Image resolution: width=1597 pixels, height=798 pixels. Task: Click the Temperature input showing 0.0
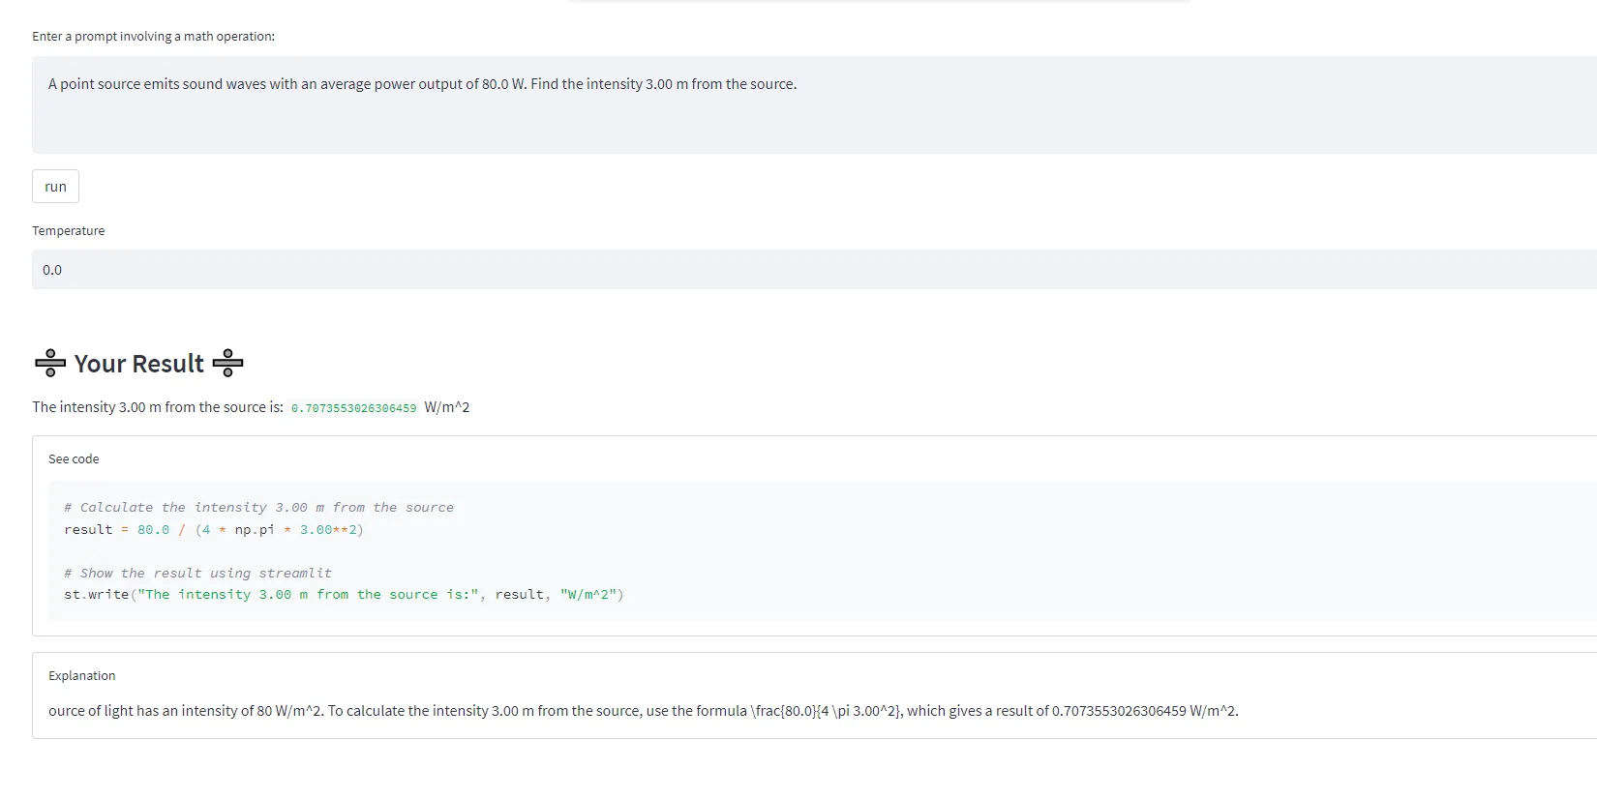813,270
